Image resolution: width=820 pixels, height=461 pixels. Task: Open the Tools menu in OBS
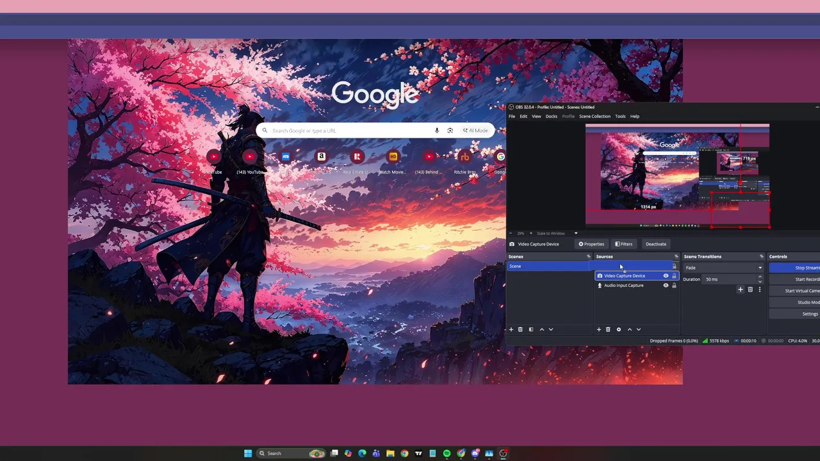[620, 117]
